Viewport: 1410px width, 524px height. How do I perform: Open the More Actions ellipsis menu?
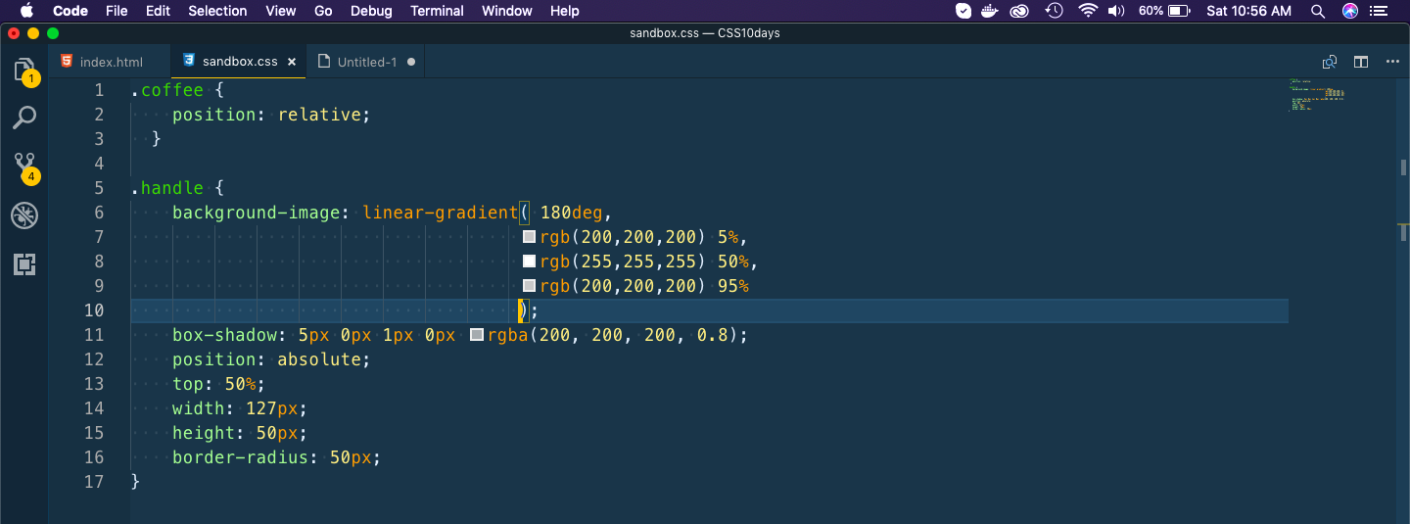click(x=1392, y=62)
